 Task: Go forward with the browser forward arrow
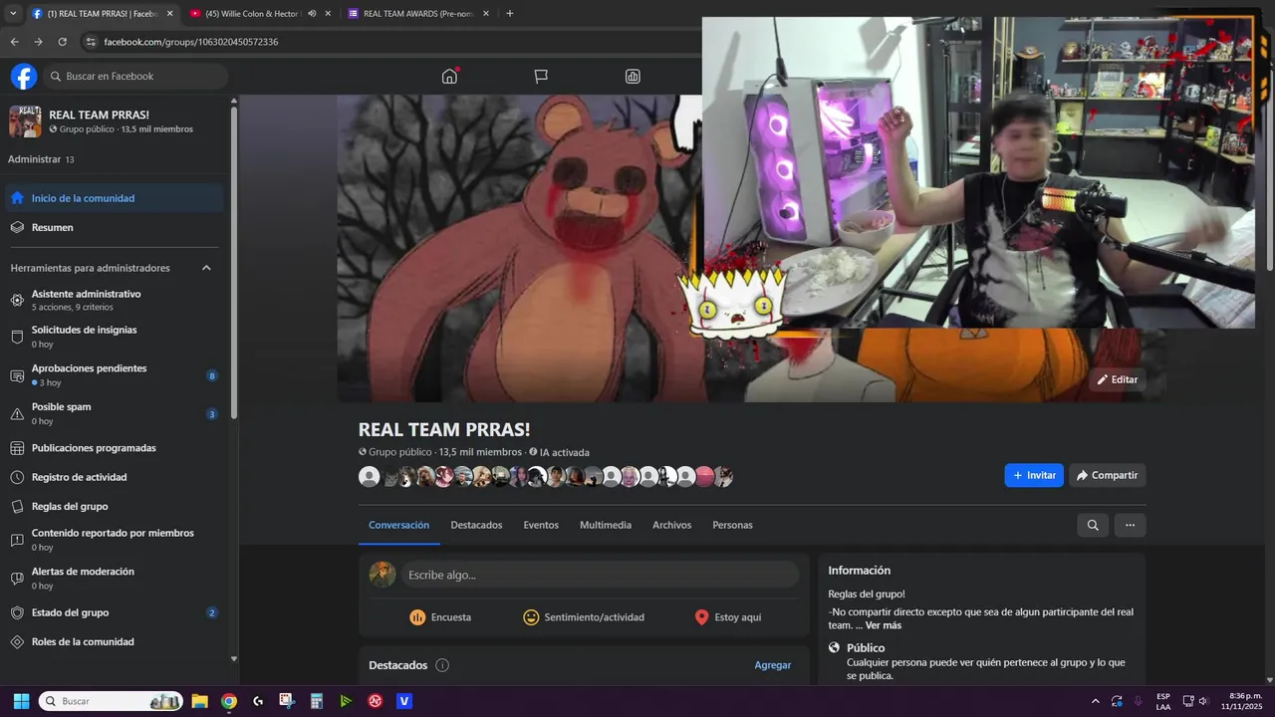click(x=38, y=42)
